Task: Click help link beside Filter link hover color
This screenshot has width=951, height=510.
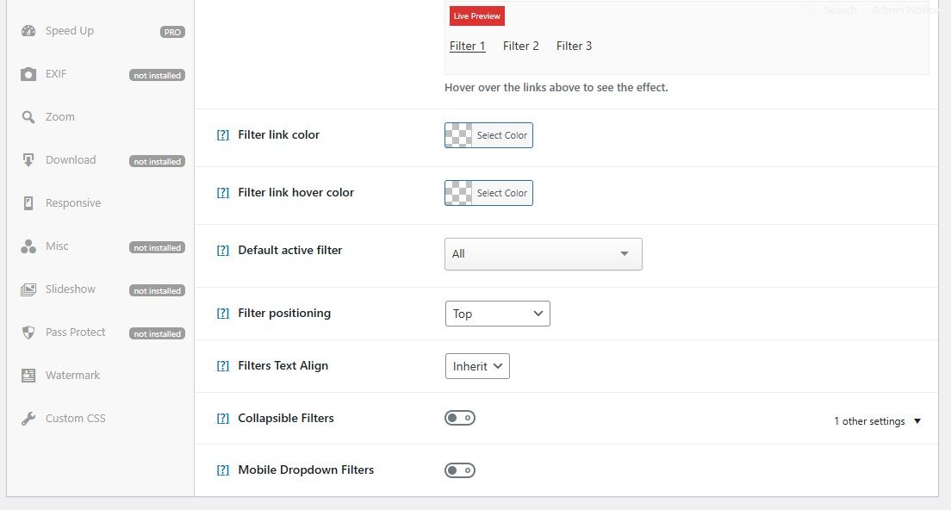Action: coord(223,193)
